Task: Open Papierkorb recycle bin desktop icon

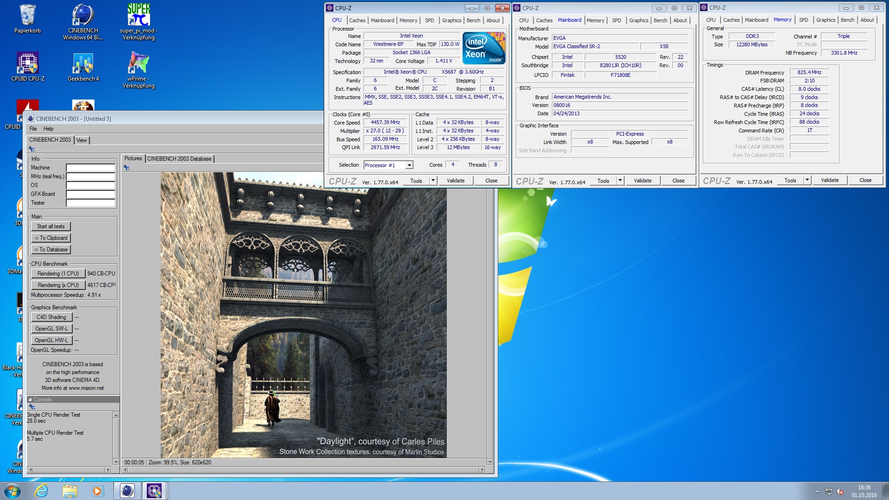Action: coord(27,19)
